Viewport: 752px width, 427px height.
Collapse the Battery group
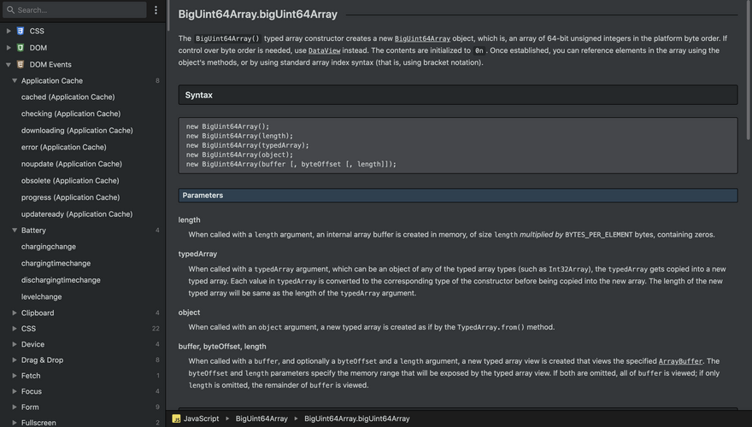coord(15,231)
